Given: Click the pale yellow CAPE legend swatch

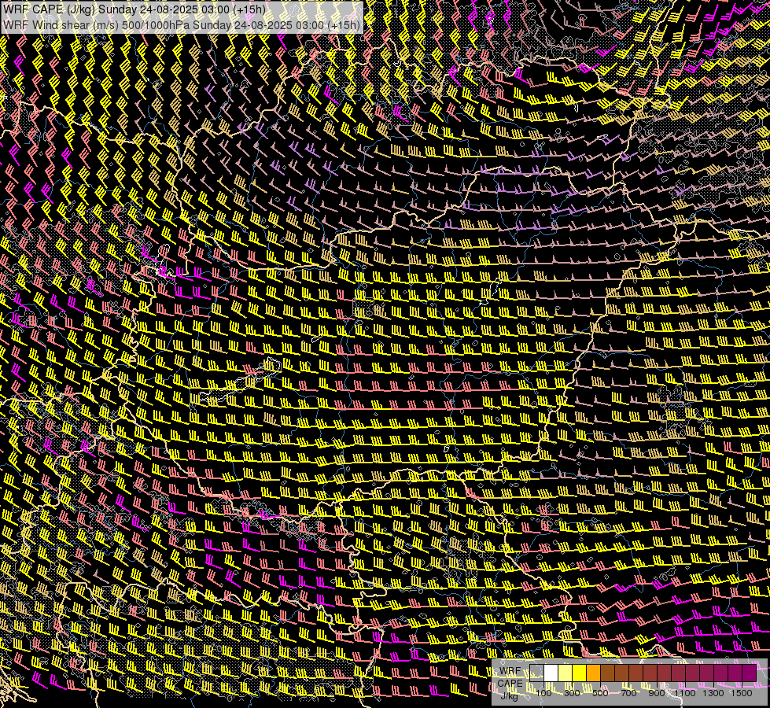Looking at the screenshot, I should tap(566, 673).
